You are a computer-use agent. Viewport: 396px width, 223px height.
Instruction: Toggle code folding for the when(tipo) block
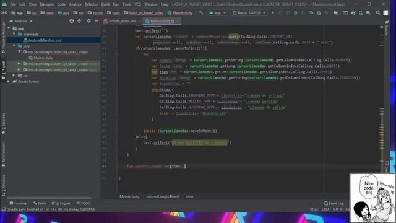(116, 89)
